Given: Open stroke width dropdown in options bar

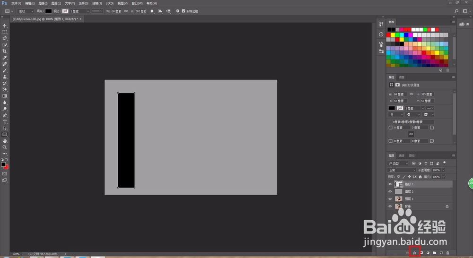Looking at the screenshot, I should pos(88,11).
